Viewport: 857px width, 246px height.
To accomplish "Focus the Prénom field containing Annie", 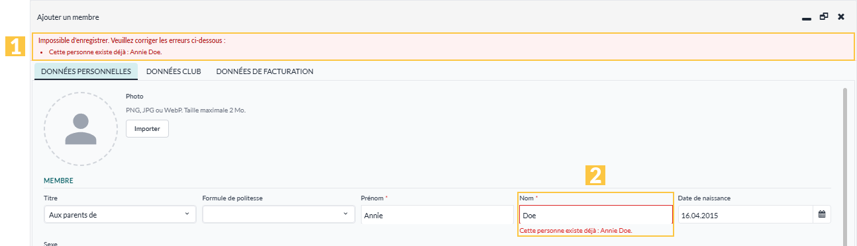I will 437,215.
